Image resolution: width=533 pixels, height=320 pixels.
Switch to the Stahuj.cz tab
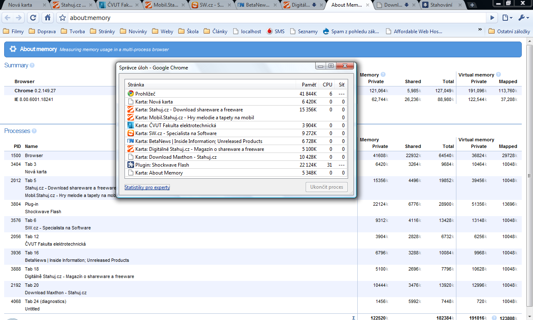tap(71, 5)
